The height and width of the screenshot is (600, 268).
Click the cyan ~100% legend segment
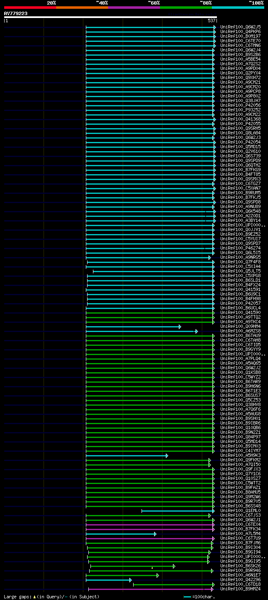pyautogui.click(x=238, y=8)
